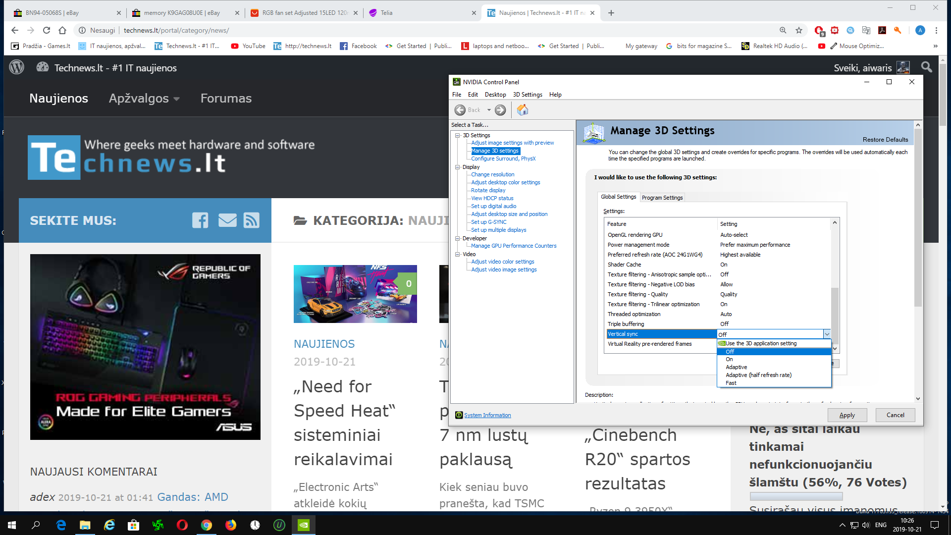Open 'Change resolution' task
Viewport: 951px width, 535px height.
coord(492,174)
